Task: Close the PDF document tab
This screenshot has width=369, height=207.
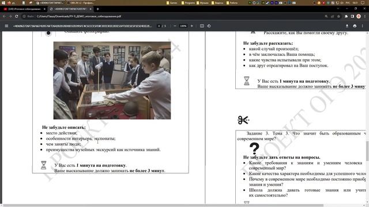Action: (91, 9)
